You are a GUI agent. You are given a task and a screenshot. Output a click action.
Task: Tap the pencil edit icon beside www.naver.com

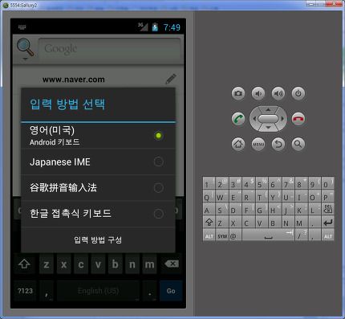pyautogui.click(x=171, y=79)
